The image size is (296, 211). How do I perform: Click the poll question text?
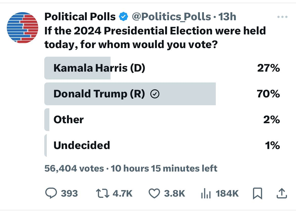[155, 38]
